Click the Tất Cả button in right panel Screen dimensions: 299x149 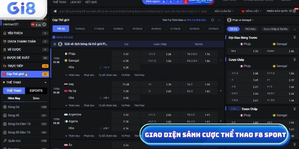coord(233,29)
